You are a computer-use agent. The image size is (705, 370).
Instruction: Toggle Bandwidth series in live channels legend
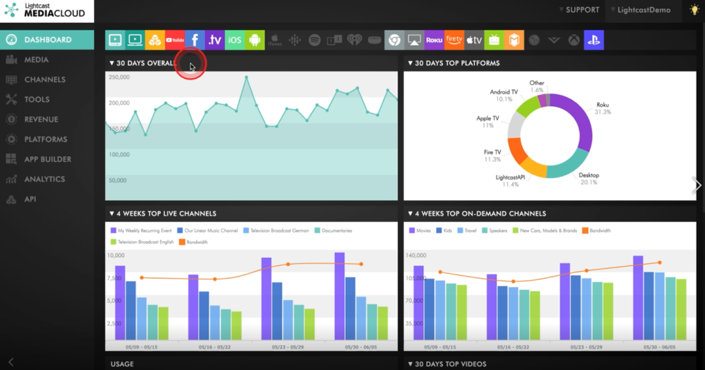click(x=194, y=242)
